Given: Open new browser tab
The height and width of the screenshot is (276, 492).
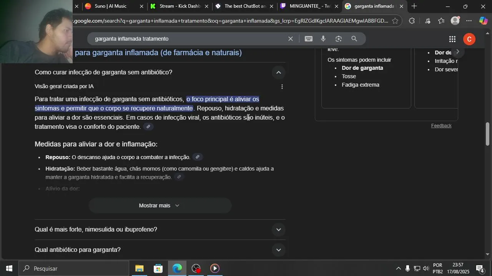Looking at the screenshot, I should [414, 6].
